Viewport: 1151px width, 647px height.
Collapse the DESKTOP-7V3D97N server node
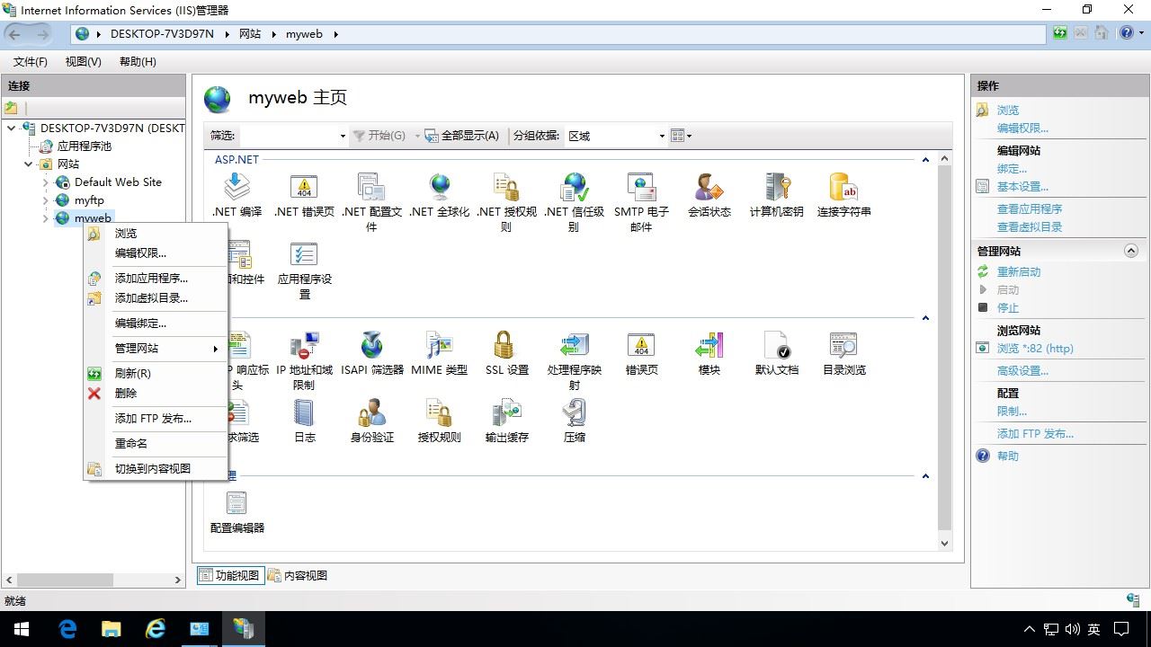pyautogui.click(x=12, y=129)
